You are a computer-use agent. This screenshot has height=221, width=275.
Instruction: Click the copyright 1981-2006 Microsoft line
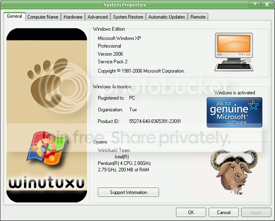click(x=141, y=71)
